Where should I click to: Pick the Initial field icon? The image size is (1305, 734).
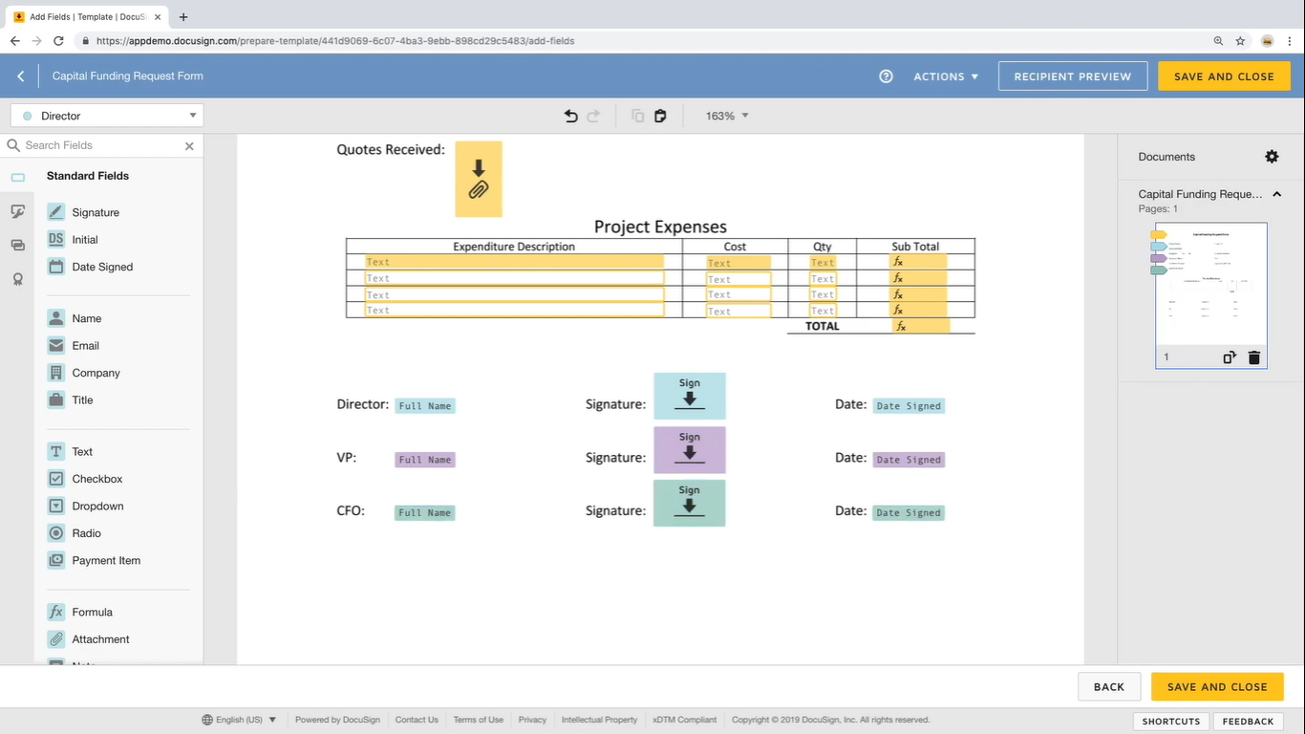[x=56, y=240]
